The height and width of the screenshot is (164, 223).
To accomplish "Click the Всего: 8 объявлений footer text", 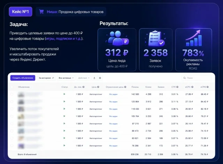I will point(27,154).
